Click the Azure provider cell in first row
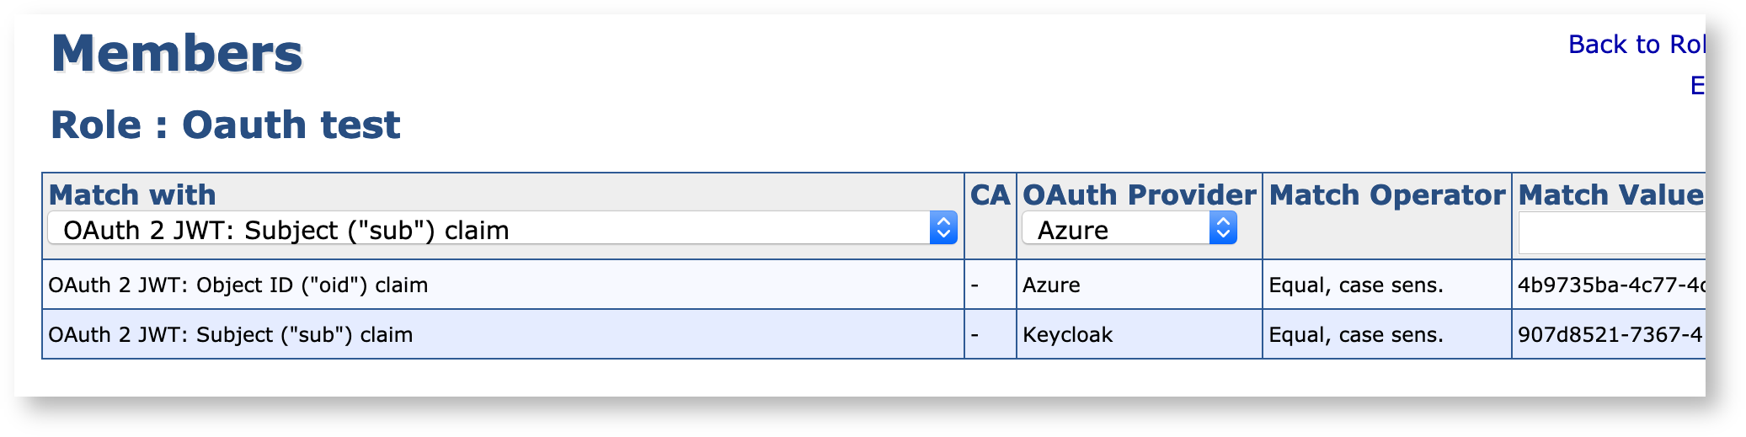The width and height of the screenshot is (1746, 437). [1051, 285]
